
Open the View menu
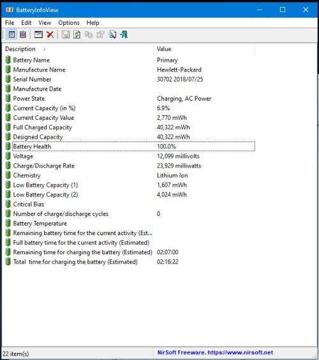(45, 23)
